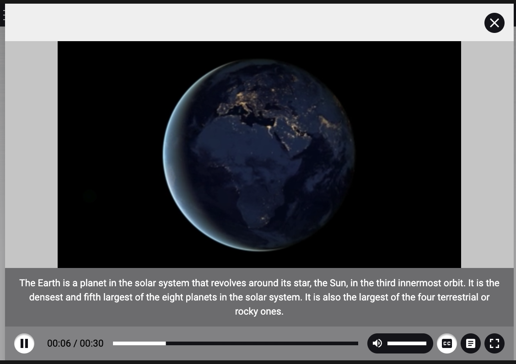Jump to the end of the video timeline
The image size is (516, 364).
click(x=357, y=343)
